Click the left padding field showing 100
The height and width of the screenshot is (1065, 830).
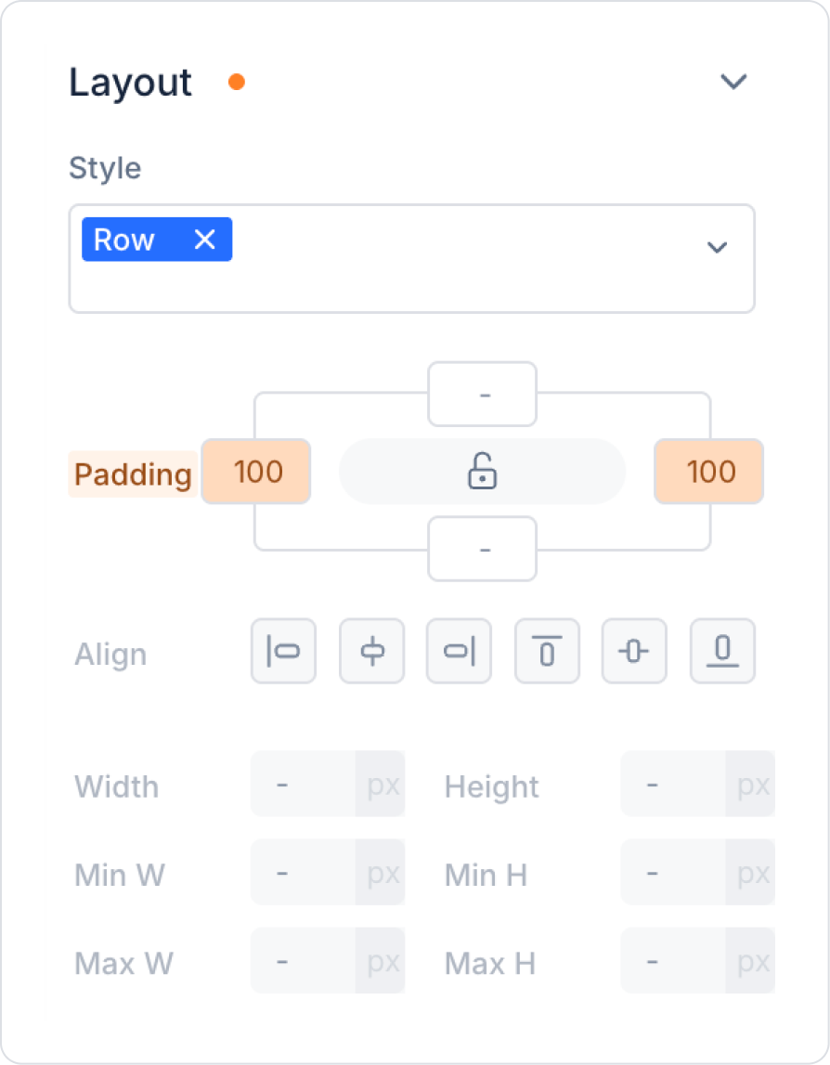pos(257,472)
